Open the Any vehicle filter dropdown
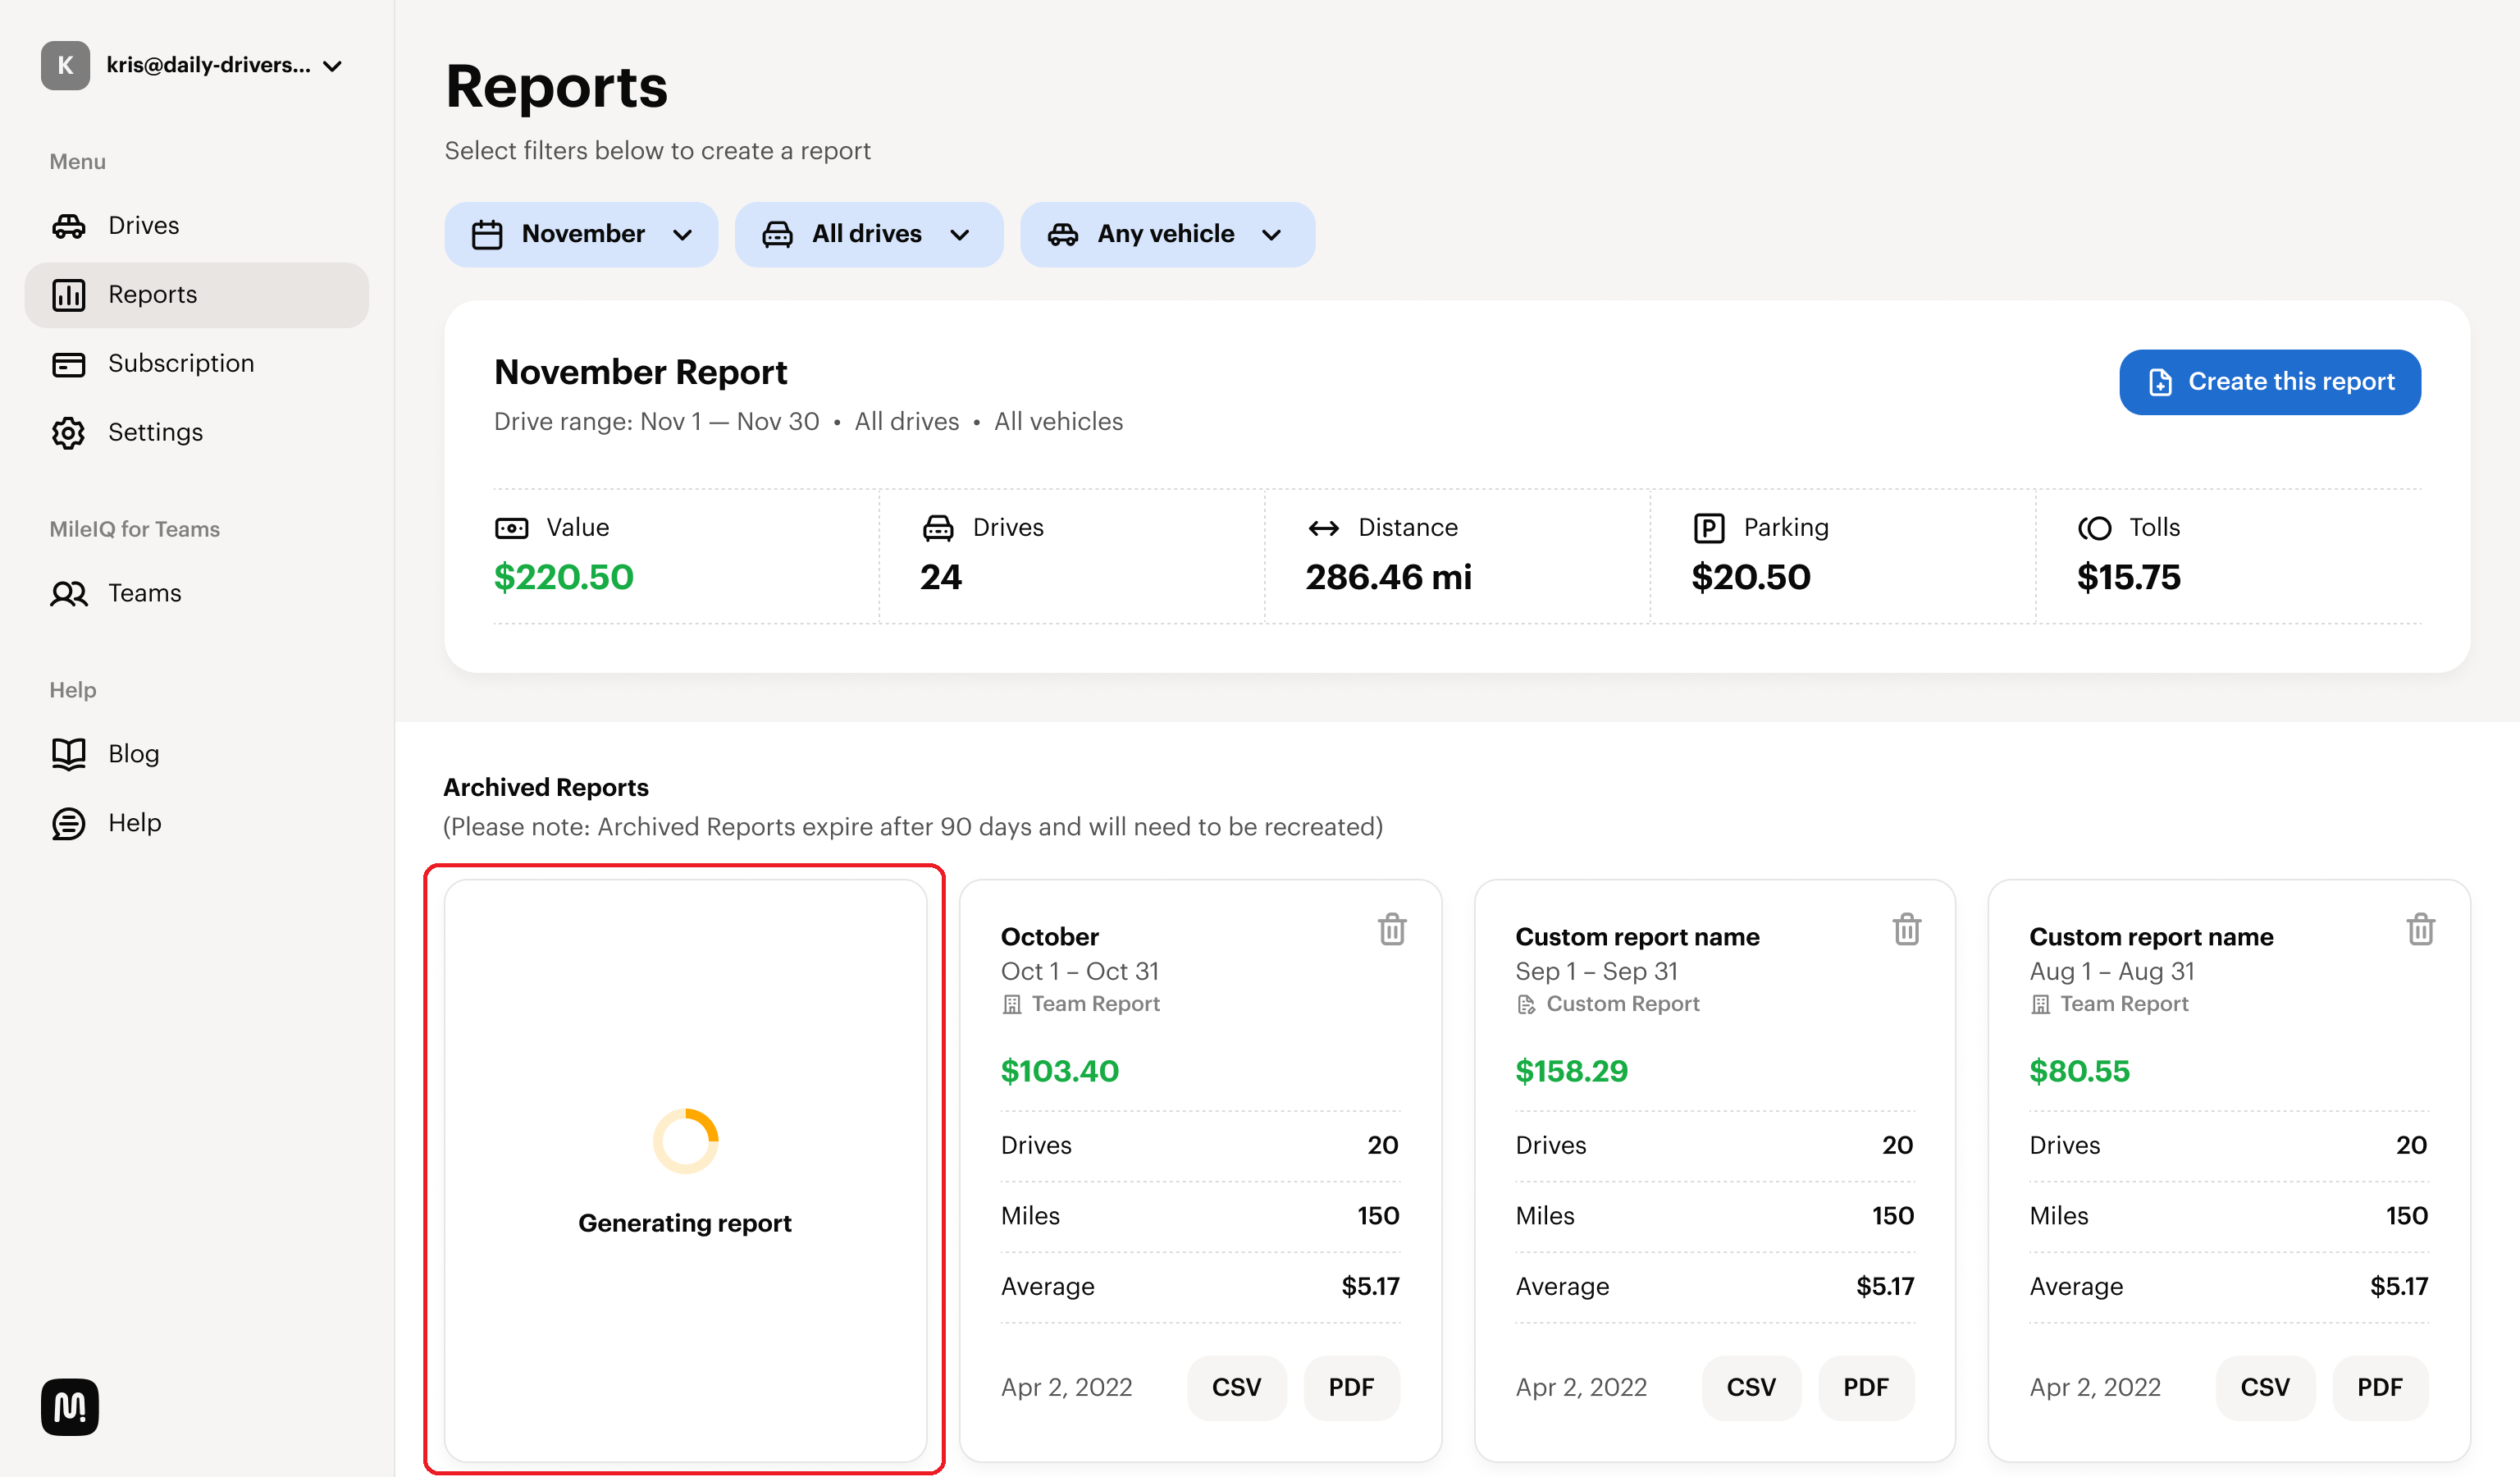 1167,235
